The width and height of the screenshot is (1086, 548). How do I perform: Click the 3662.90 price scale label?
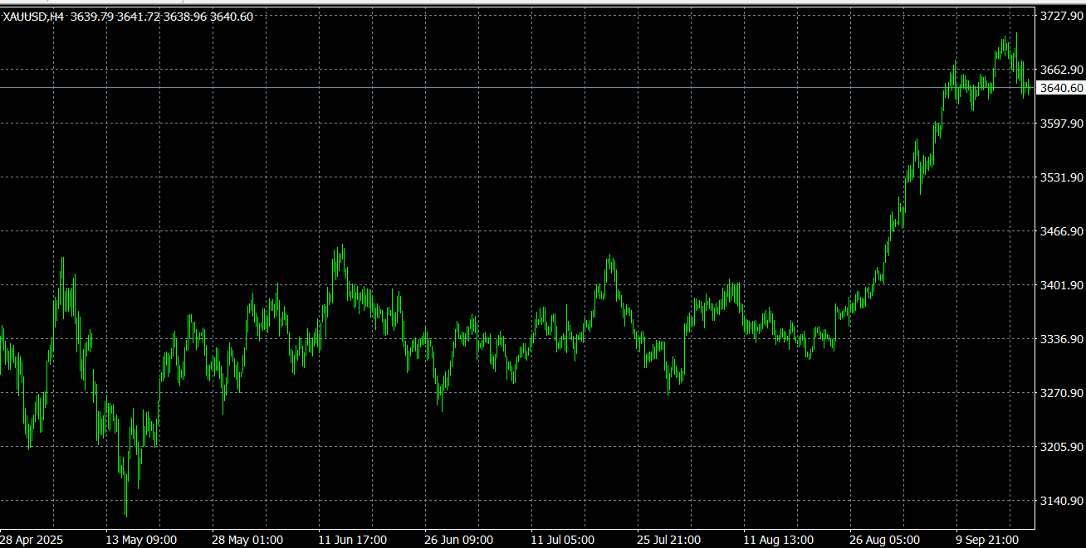point(1061,70)
